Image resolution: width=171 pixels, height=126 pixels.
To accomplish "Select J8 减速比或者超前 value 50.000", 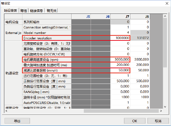I will 140,70.
